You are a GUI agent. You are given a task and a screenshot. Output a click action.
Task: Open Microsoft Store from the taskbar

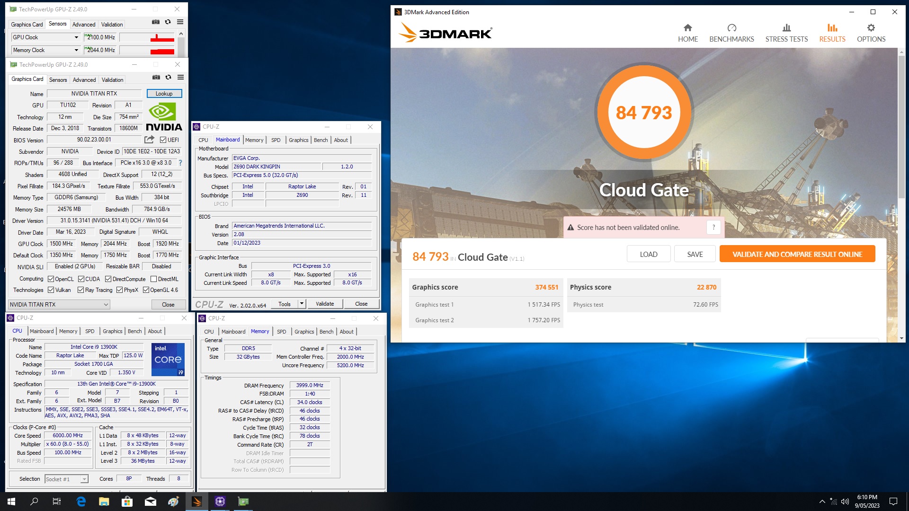127,502
